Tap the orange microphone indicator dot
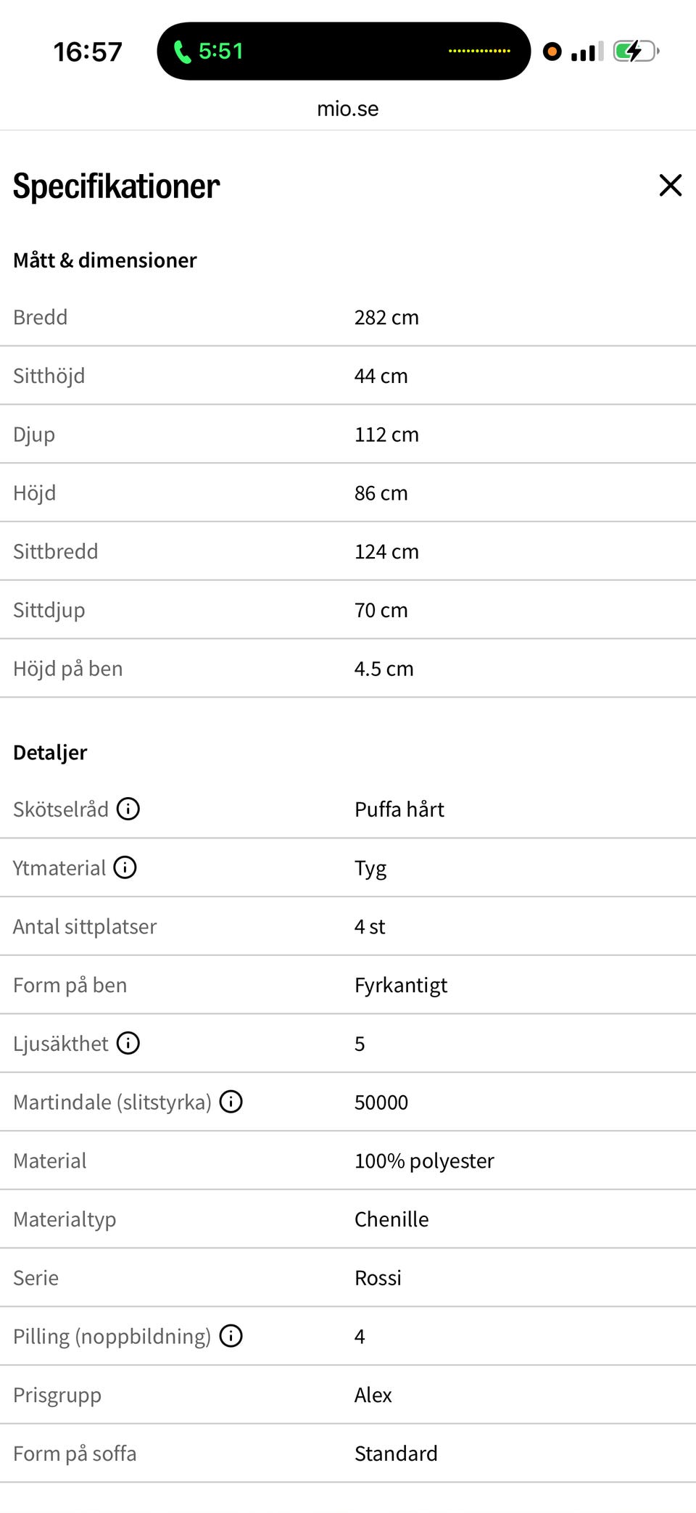The image size is (696, 1513). pos(552,51)
